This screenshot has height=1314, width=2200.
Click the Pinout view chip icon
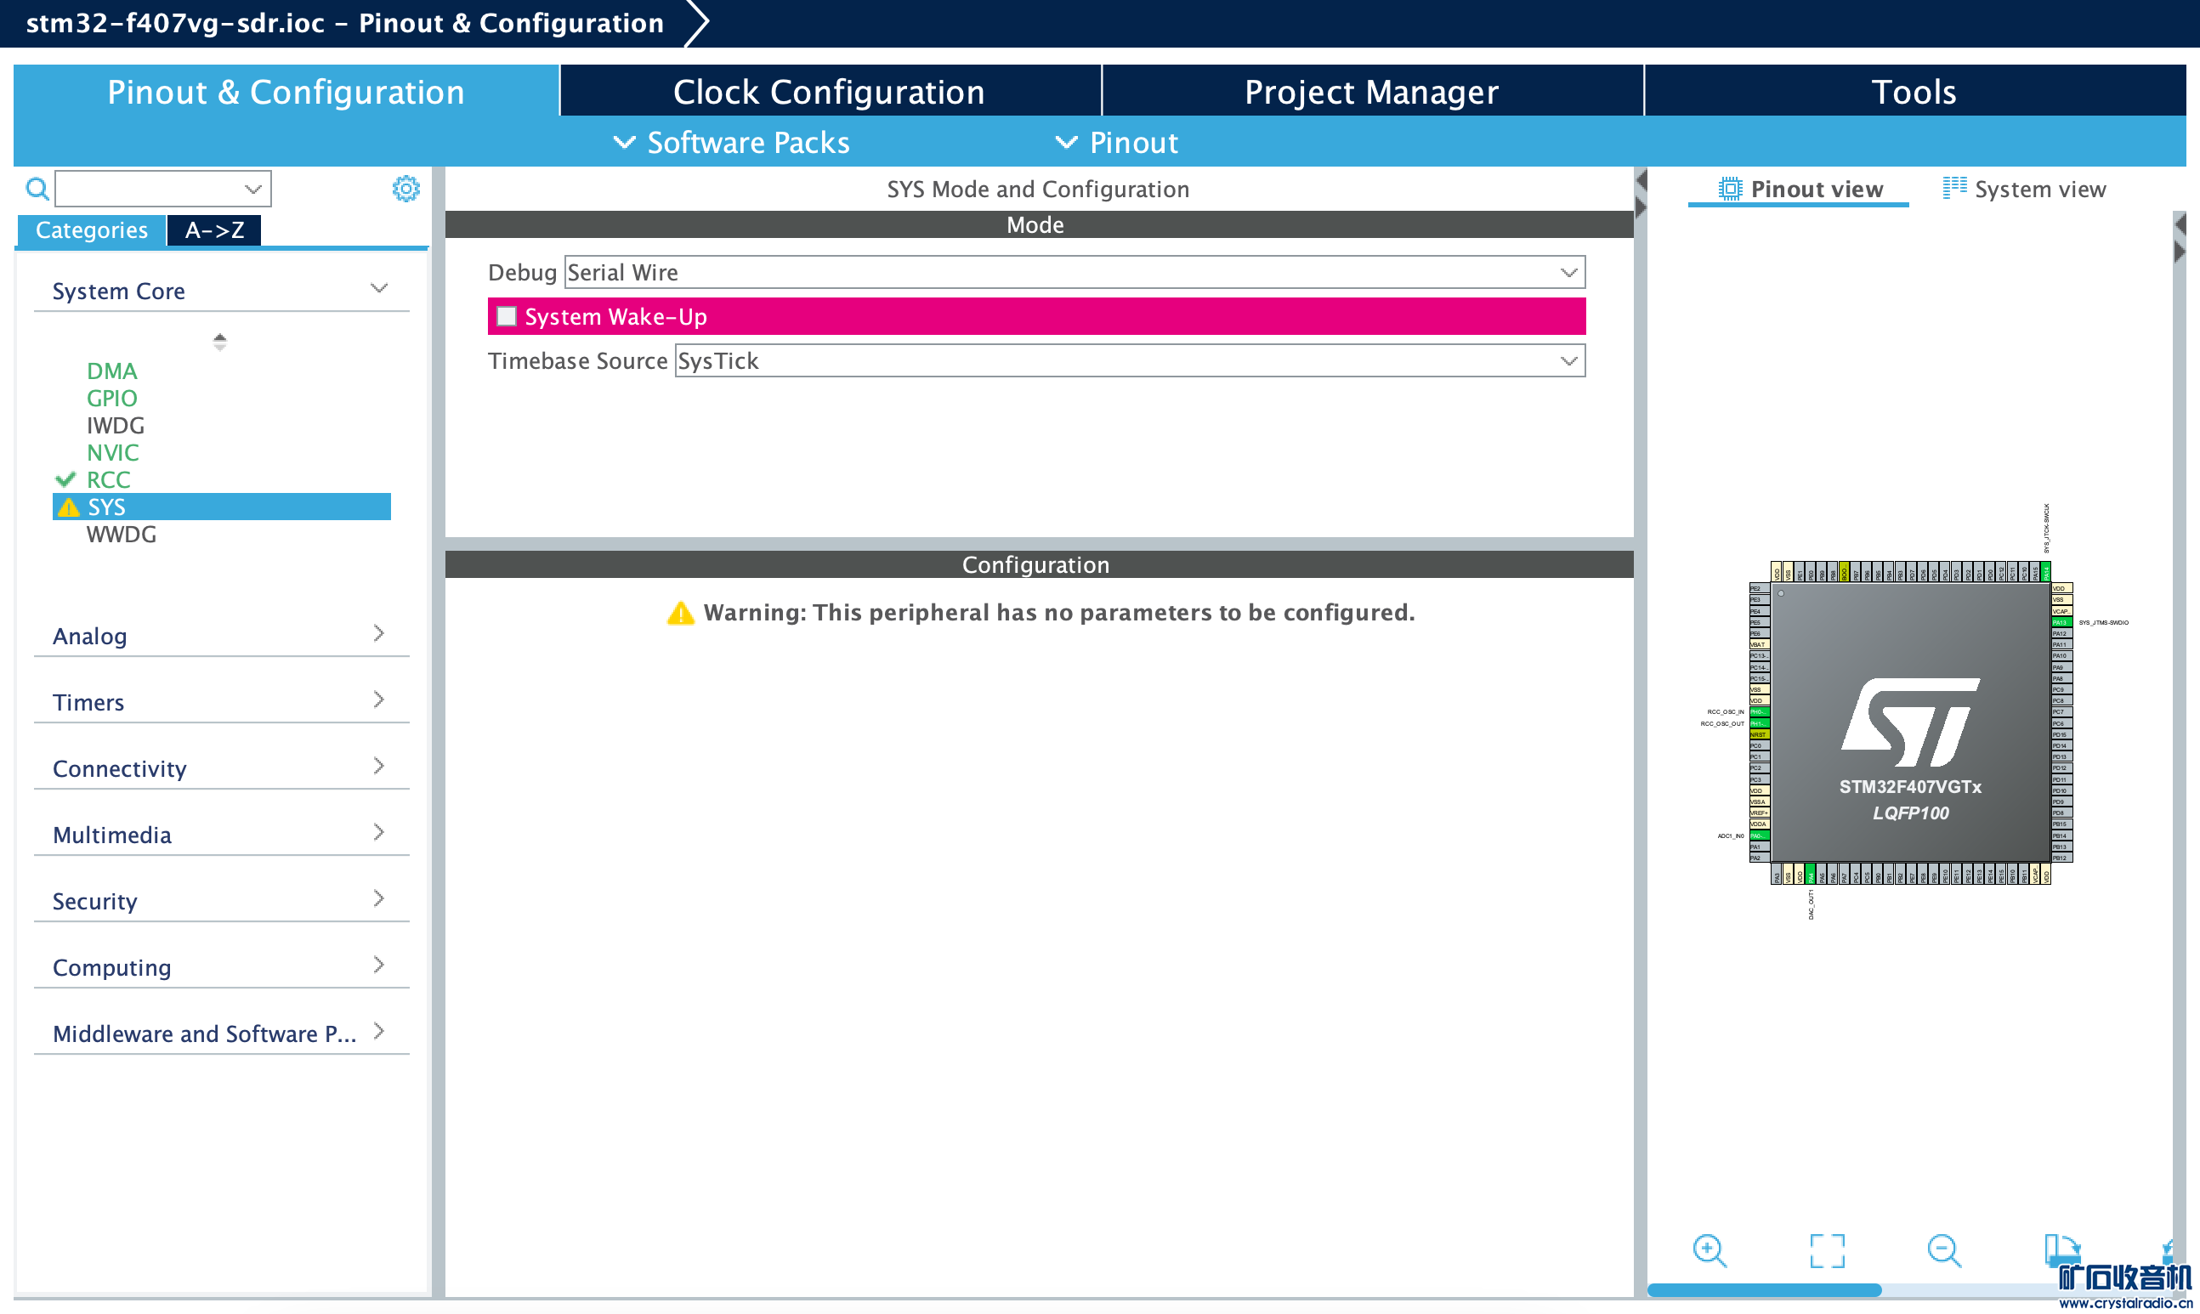[1729, 189]
